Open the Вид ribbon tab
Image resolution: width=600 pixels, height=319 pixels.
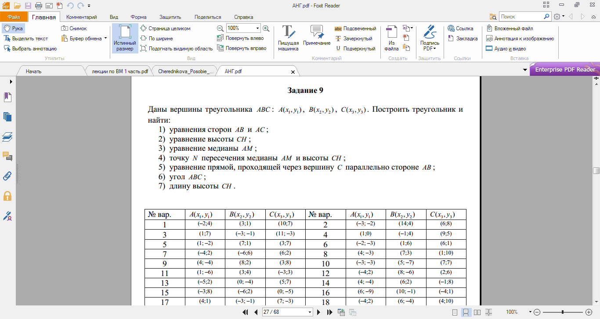tap(114, 17)
